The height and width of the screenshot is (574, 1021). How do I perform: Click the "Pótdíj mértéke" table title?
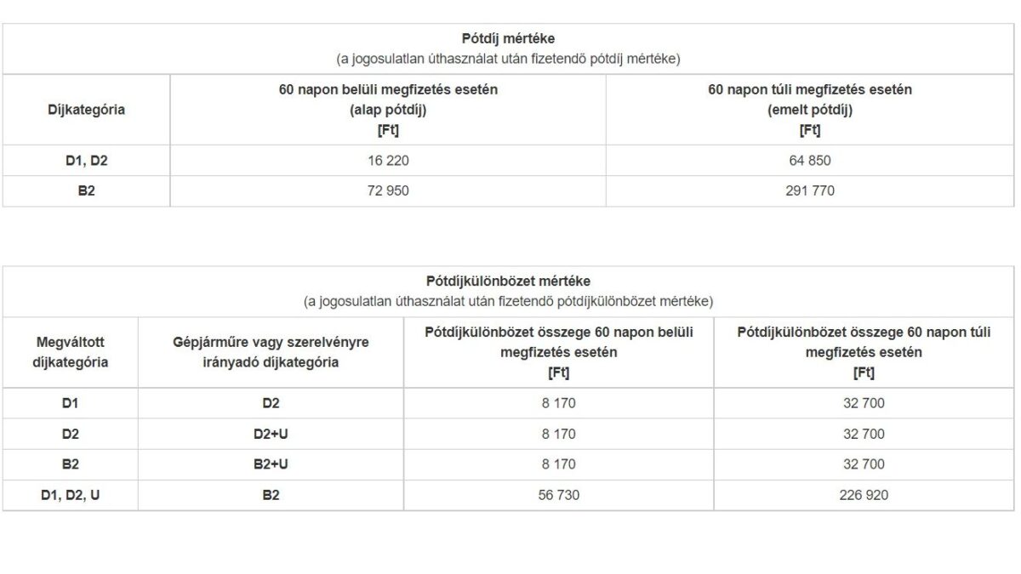[x=510, y=39]
